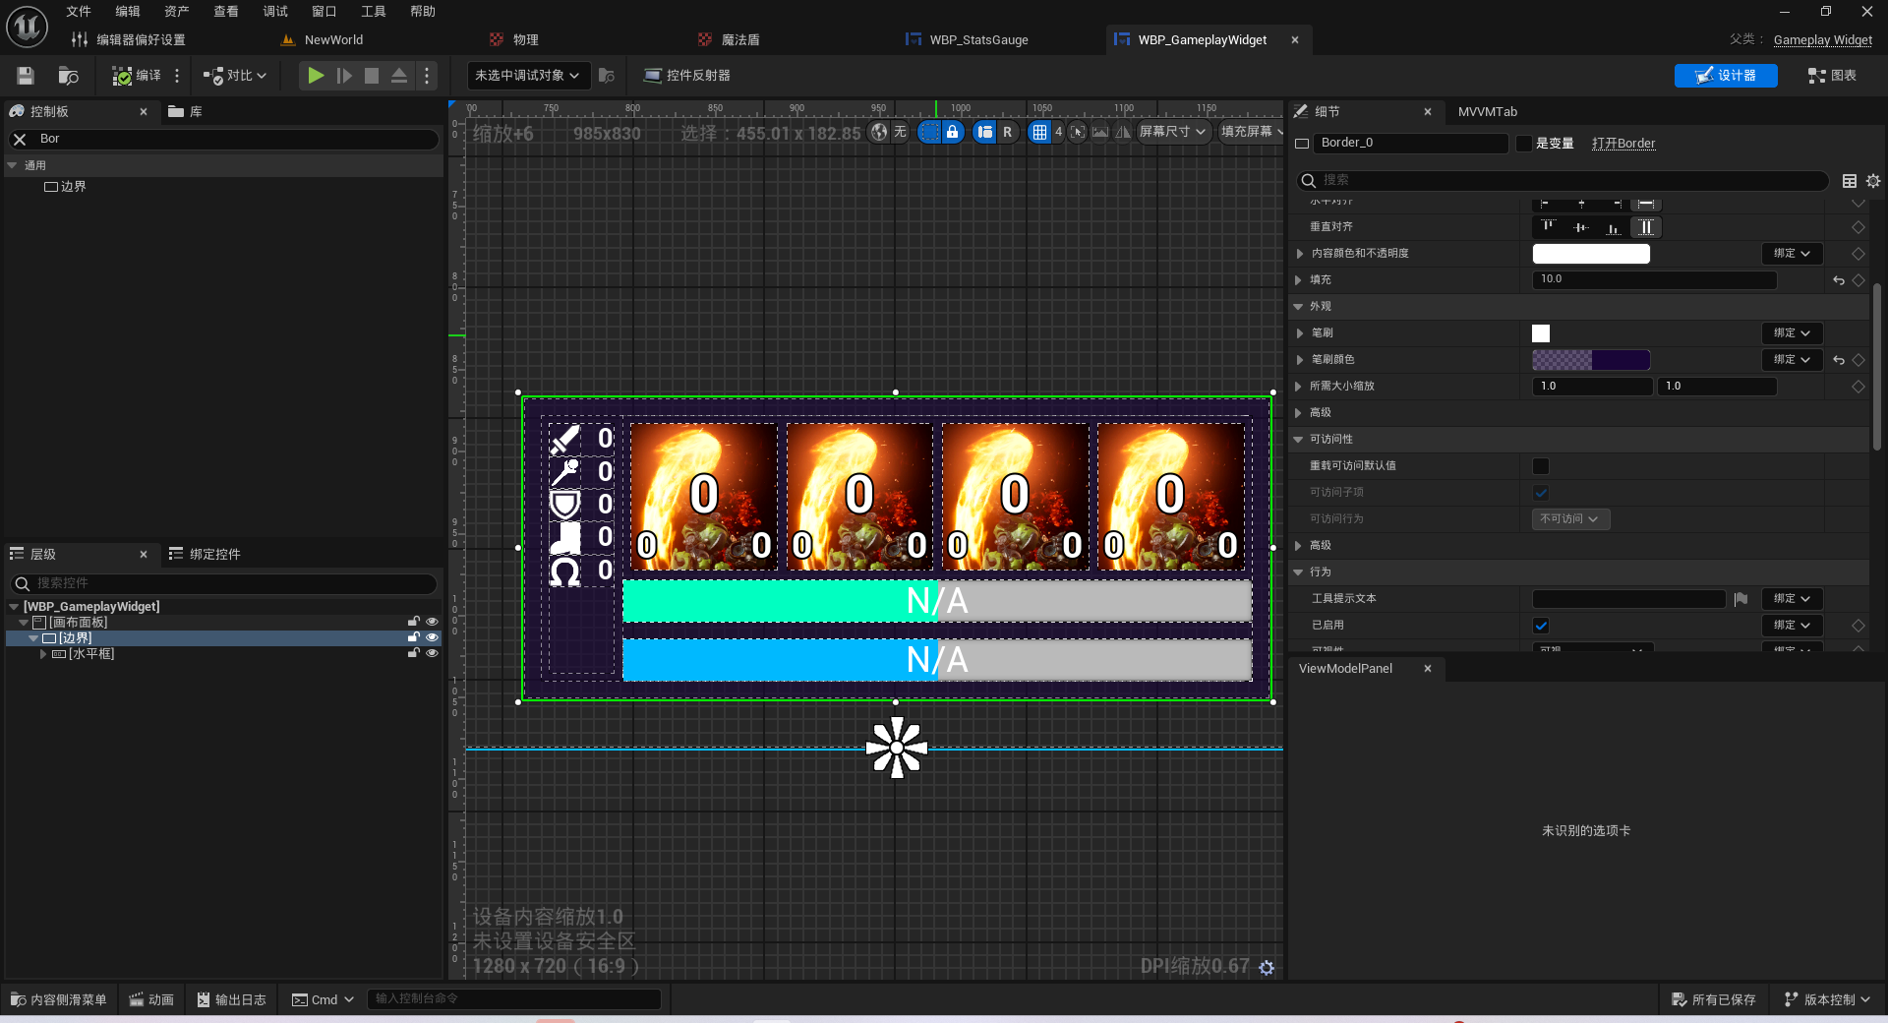Open the 库 library tab
The width and height of the screenshot is (1888, 1023).
click(186, 112)
